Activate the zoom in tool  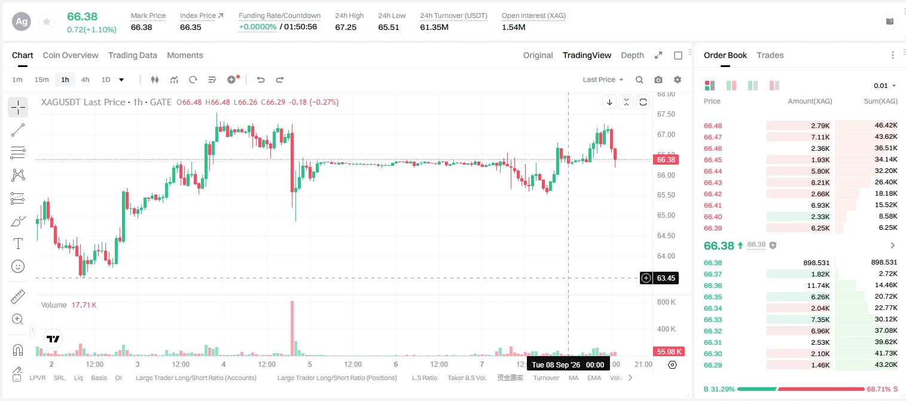(x=18, y=319)
